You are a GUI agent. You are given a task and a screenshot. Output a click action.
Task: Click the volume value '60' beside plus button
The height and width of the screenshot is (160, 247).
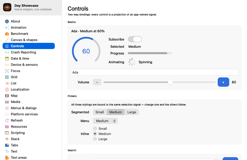pos(234,82)
